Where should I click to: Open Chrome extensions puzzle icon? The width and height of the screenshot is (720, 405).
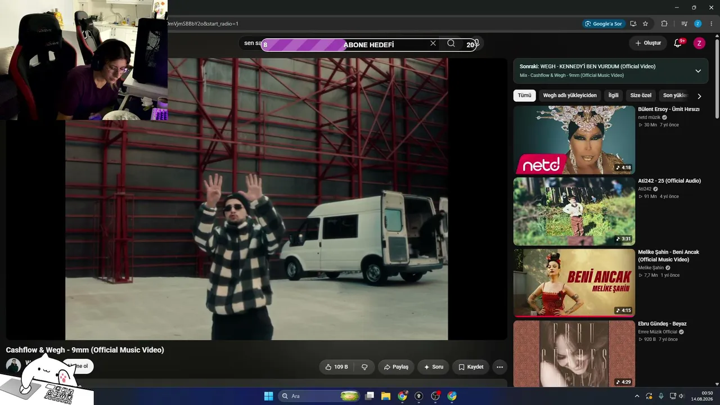664,24
